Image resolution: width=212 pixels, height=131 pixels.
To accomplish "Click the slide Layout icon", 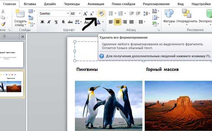I will coord(31,11).
